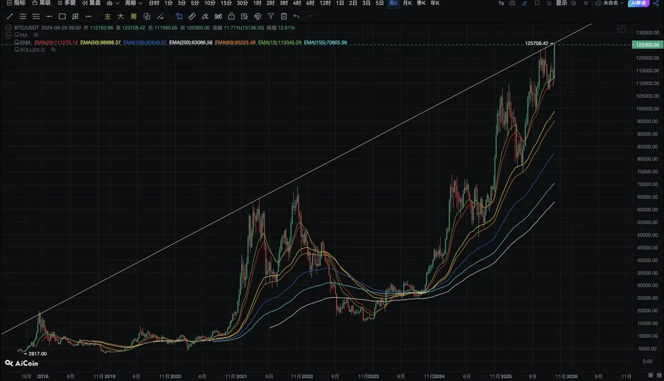The width and height of the screenshot is (664, 381).
Task: Open the 多窗 multi-window menu
Action: pyautogui.click(x=66, y=3)
